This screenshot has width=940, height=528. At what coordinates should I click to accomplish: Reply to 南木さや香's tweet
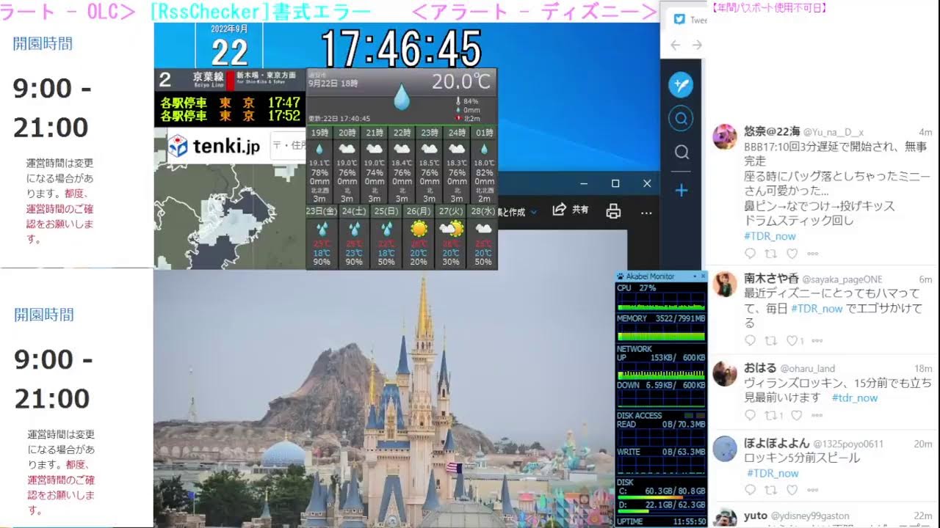750,340
